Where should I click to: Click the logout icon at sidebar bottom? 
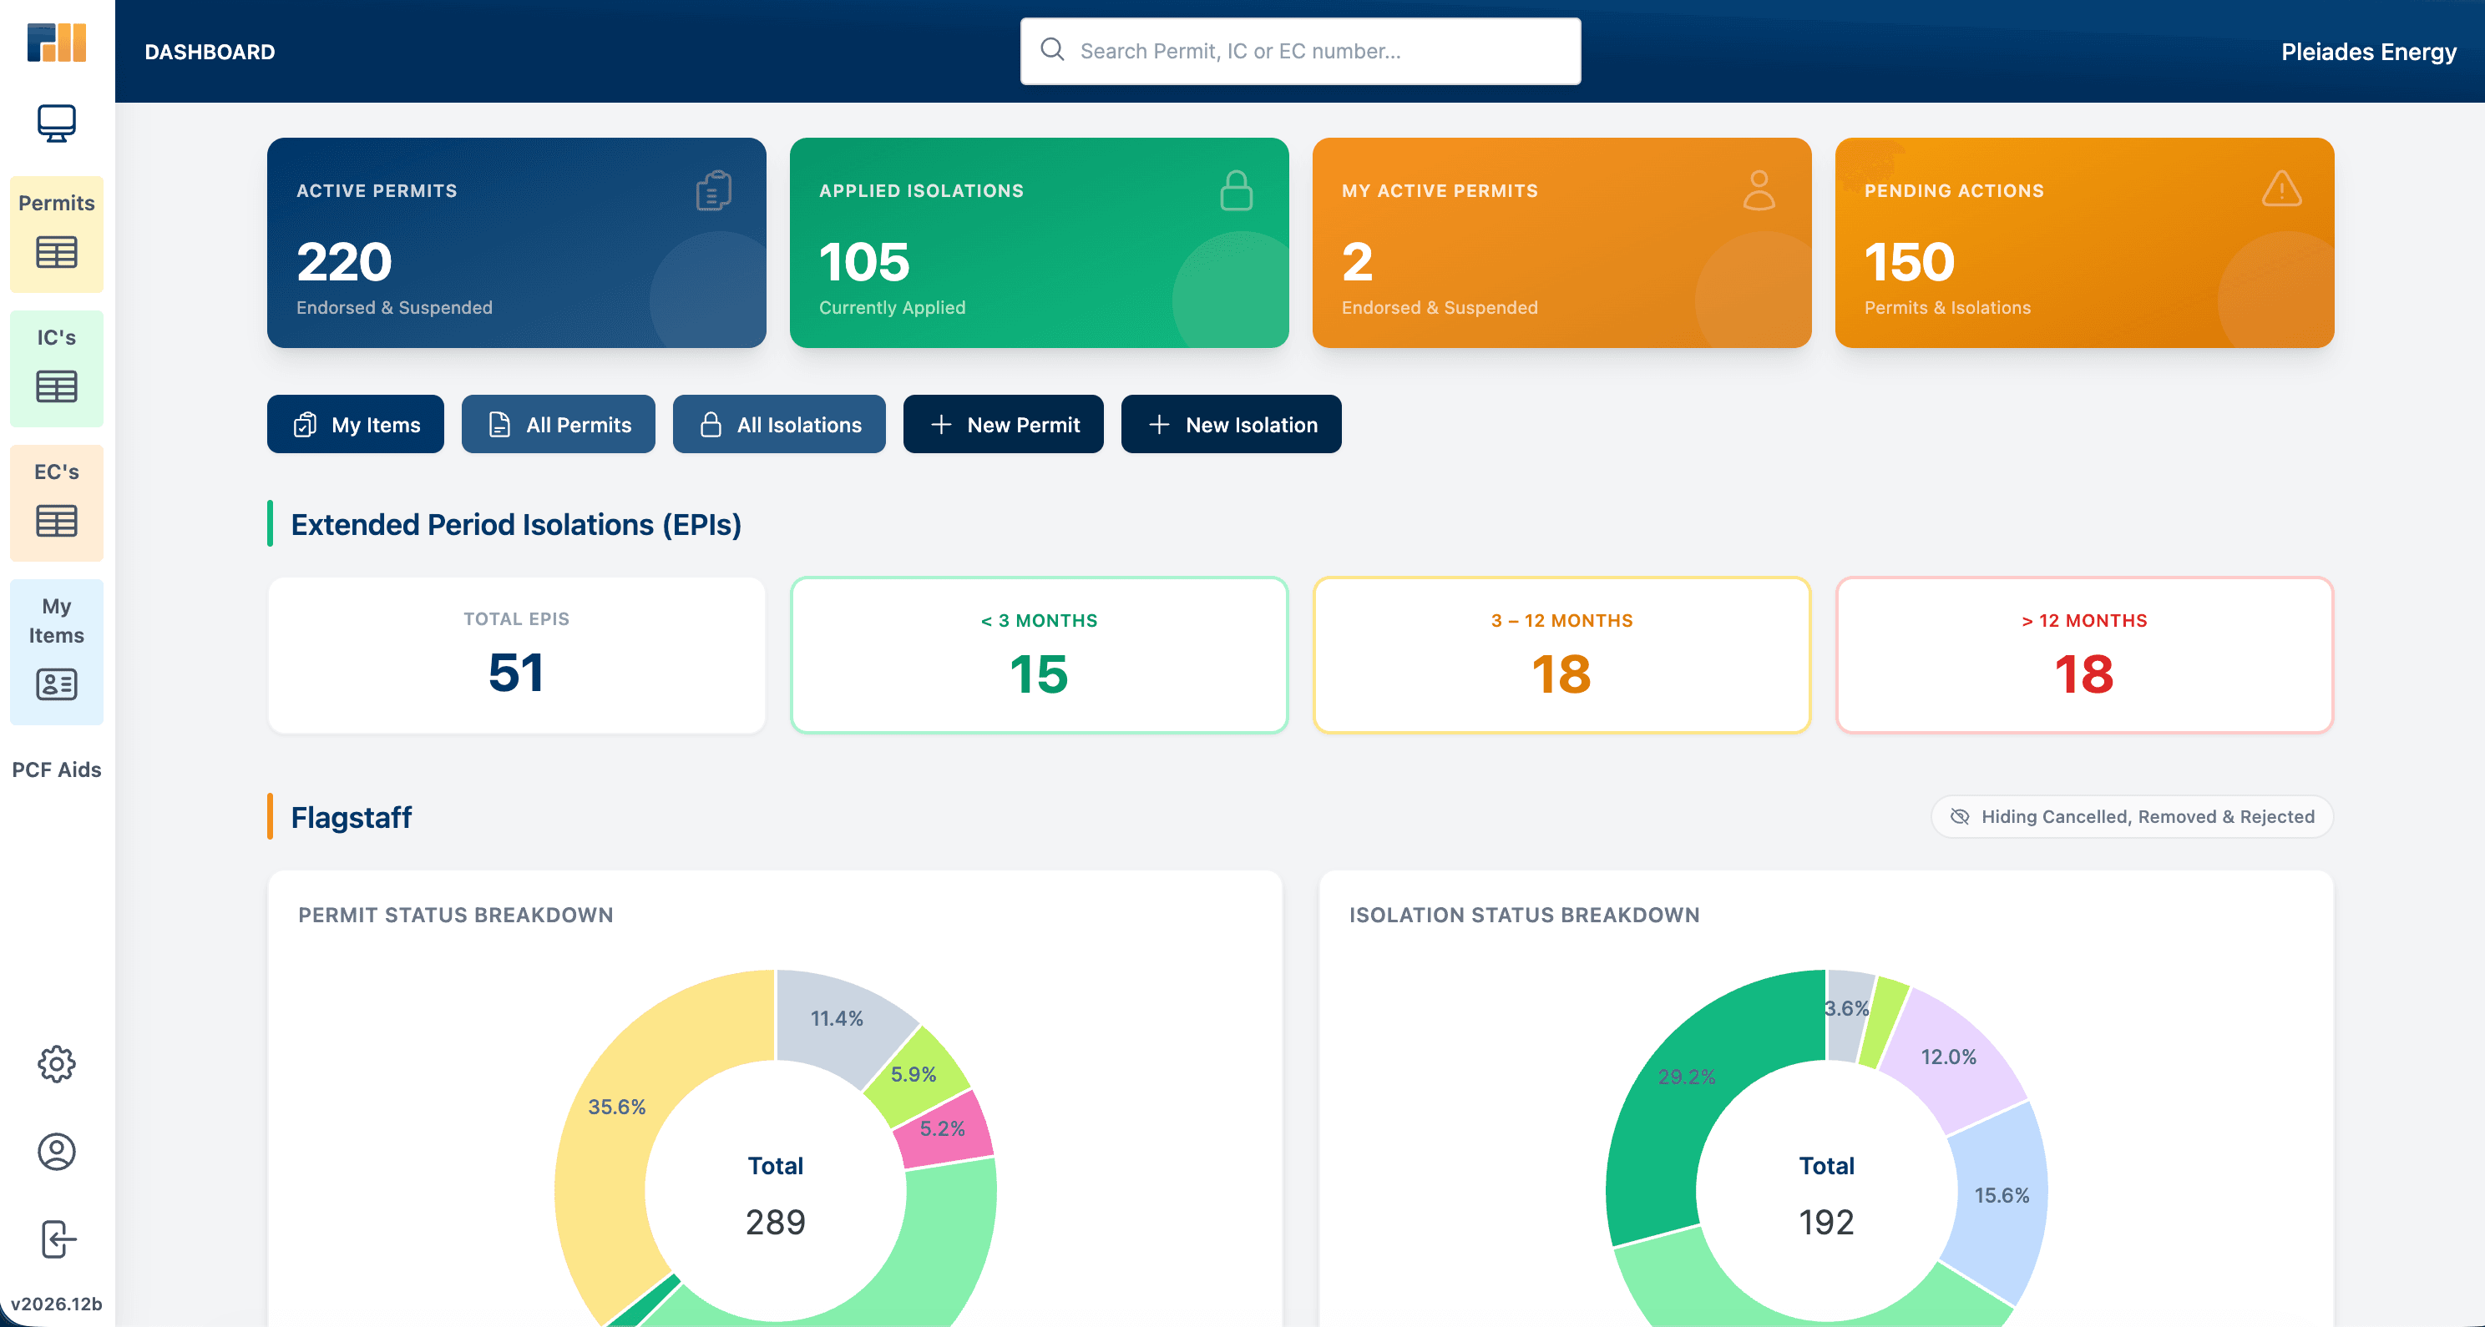point(56,1241)
